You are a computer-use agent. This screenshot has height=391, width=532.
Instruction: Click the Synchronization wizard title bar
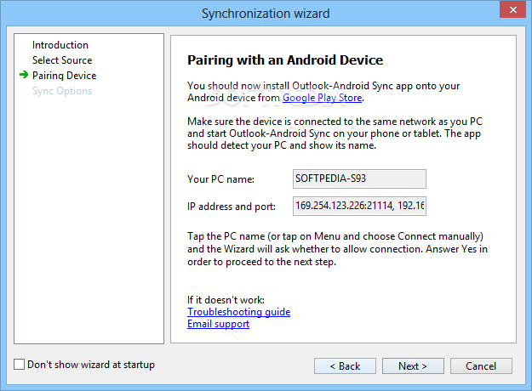(x=266, y=14)
